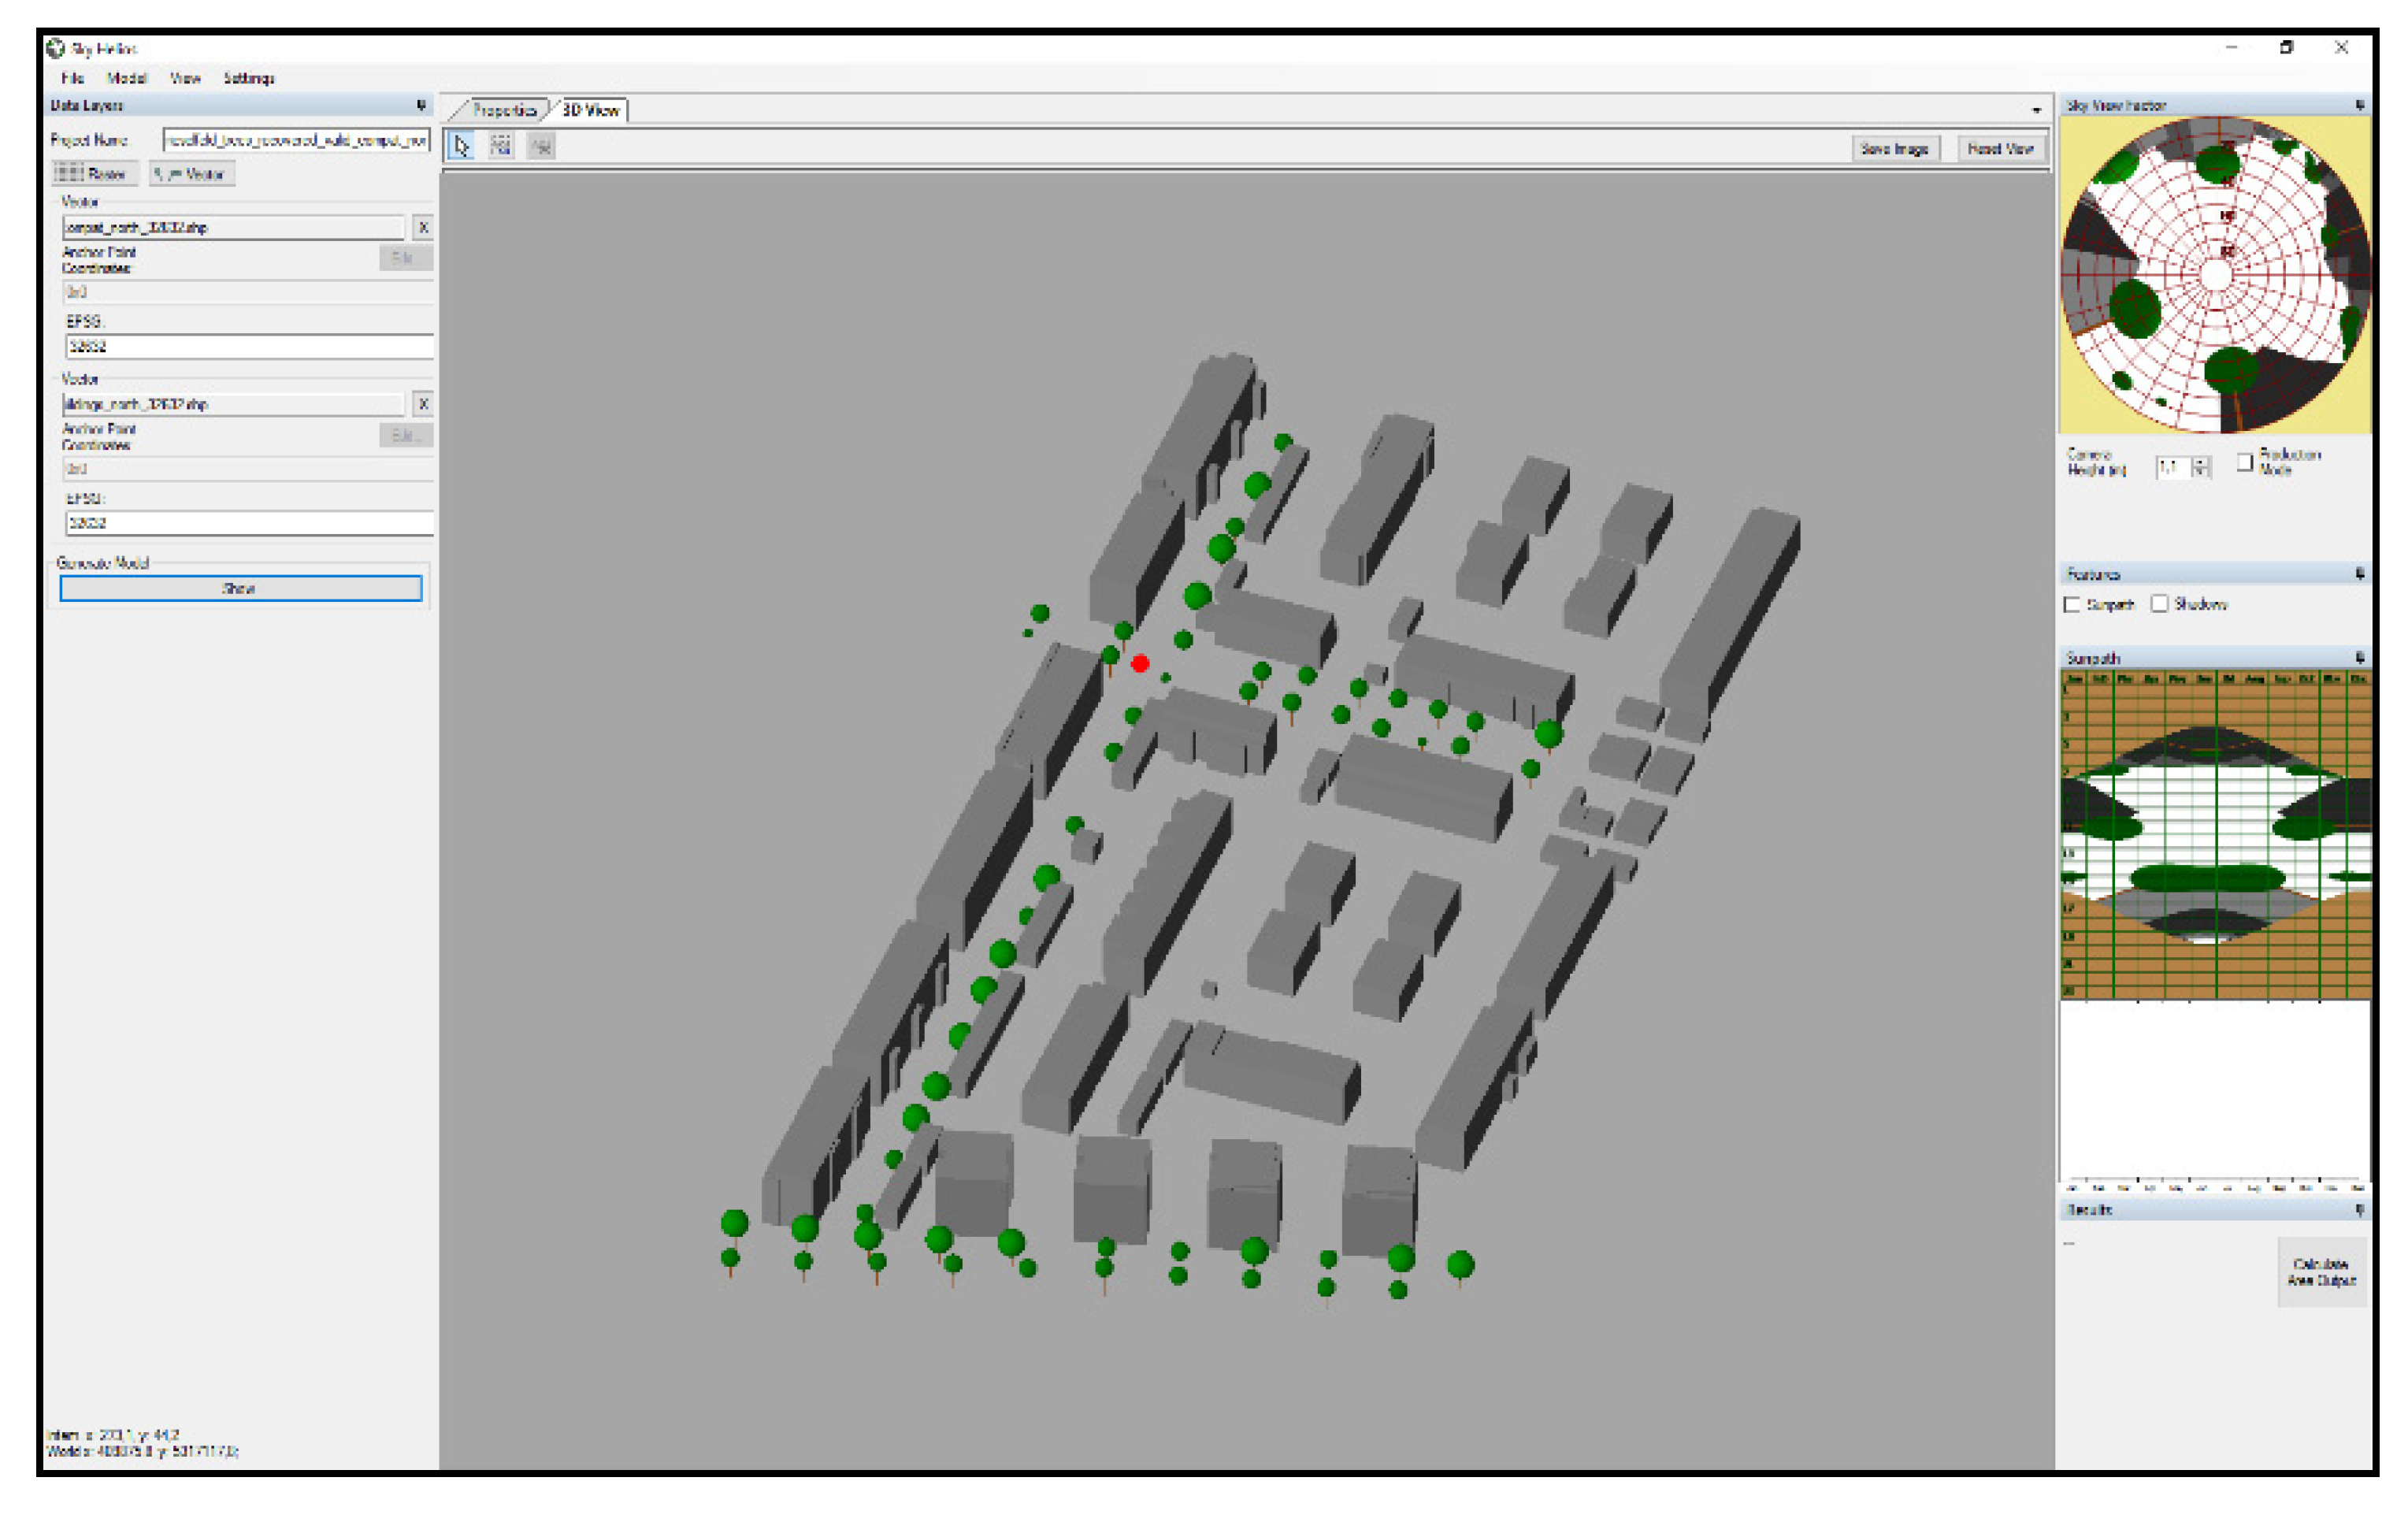Click the Vector add button
The width and height of the screenshot is (2408, 1522).
click(192, 174)
